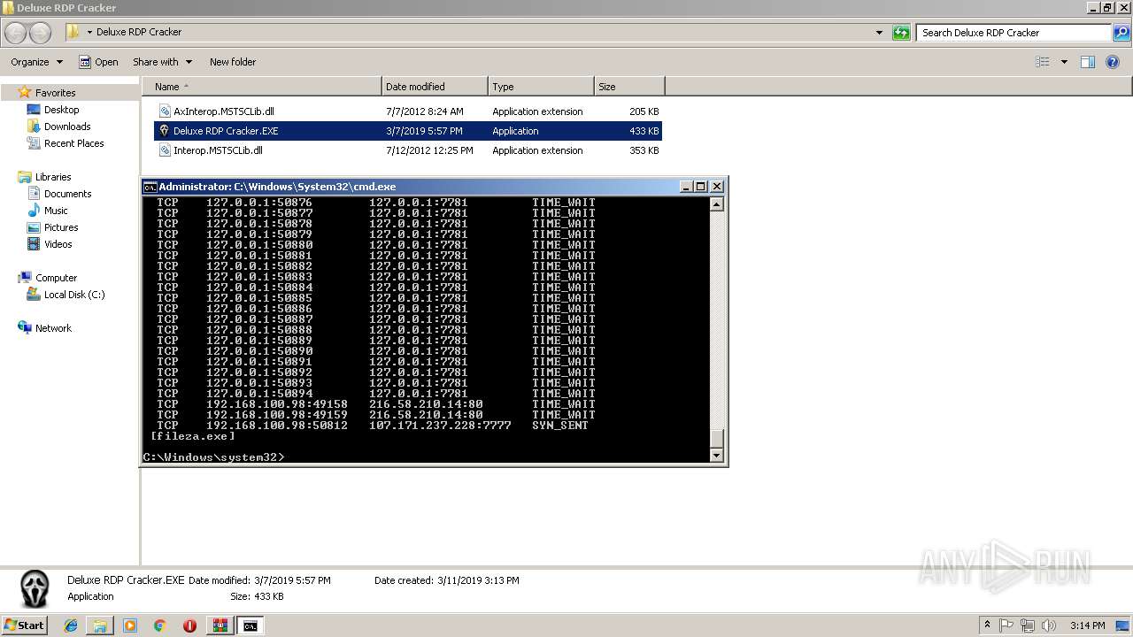Open the cmd window system menu icon

point(150,187)
